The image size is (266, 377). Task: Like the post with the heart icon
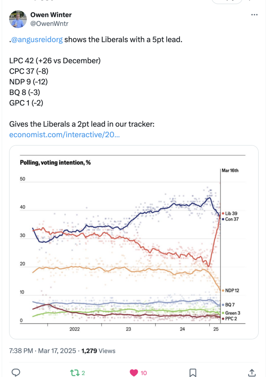(x=134, y=373)
